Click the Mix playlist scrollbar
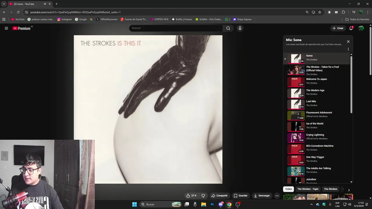This screenshot has height=209, width=372. click(x=351, y=84)
